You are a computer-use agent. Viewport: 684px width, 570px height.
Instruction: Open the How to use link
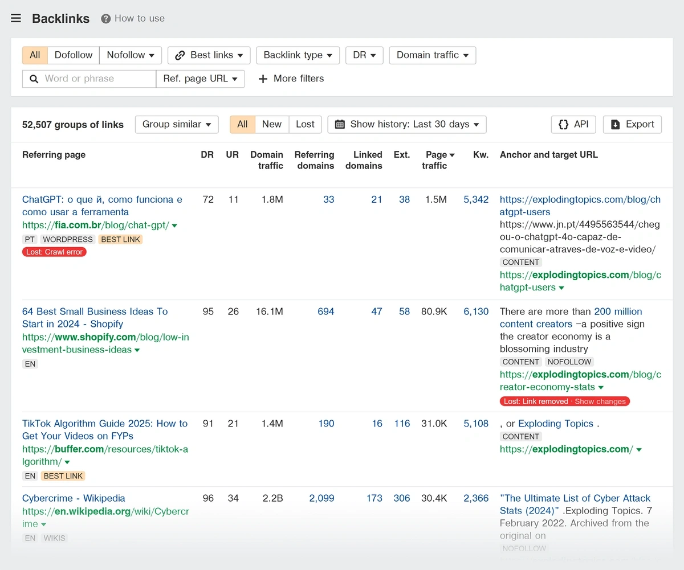[x=139, y=19]
